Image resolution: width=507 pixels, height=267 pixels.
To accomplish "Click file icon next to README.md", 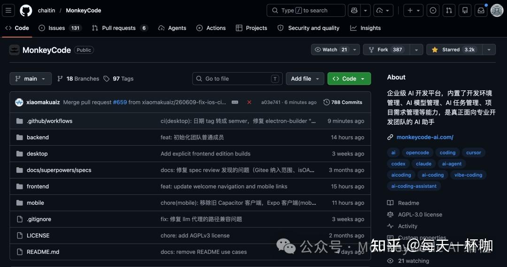I will (20, 252).
